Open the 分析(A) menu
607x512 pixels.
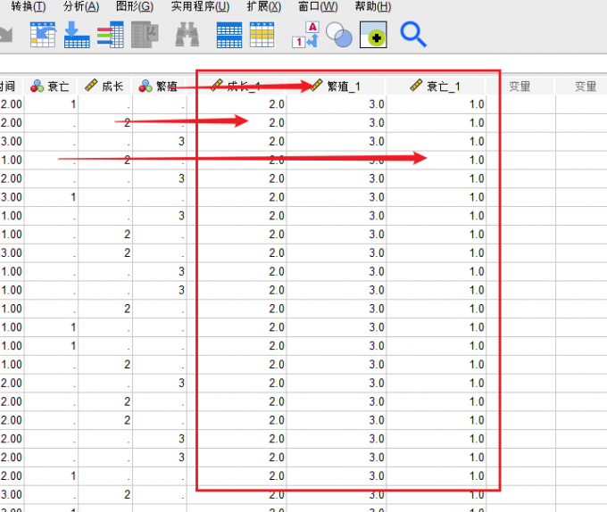(x=81, y=6)
